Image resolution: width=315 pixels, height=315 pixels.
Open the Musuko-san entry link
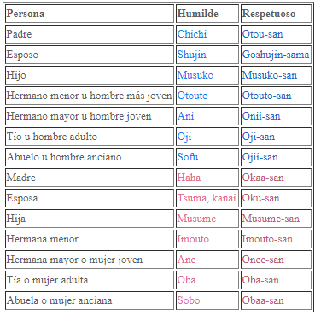pyautogui.click(x=270, y=75)
